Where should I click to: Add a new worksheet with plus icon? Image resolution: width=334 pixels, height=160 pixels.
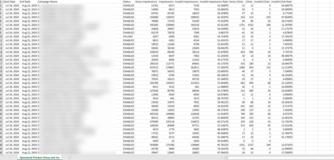70,158
